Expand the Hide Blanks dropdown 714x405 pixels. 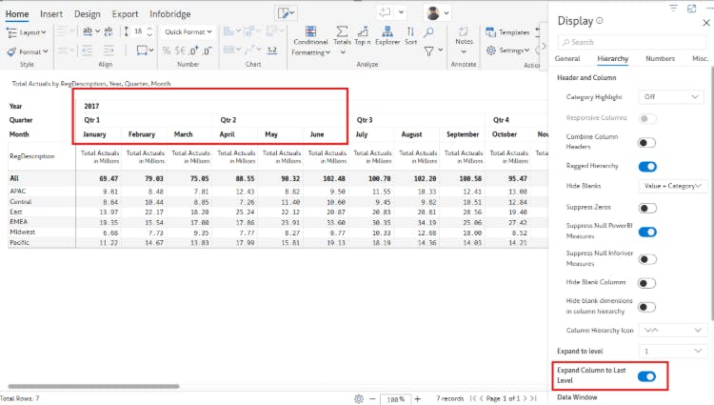click(673, 186)
